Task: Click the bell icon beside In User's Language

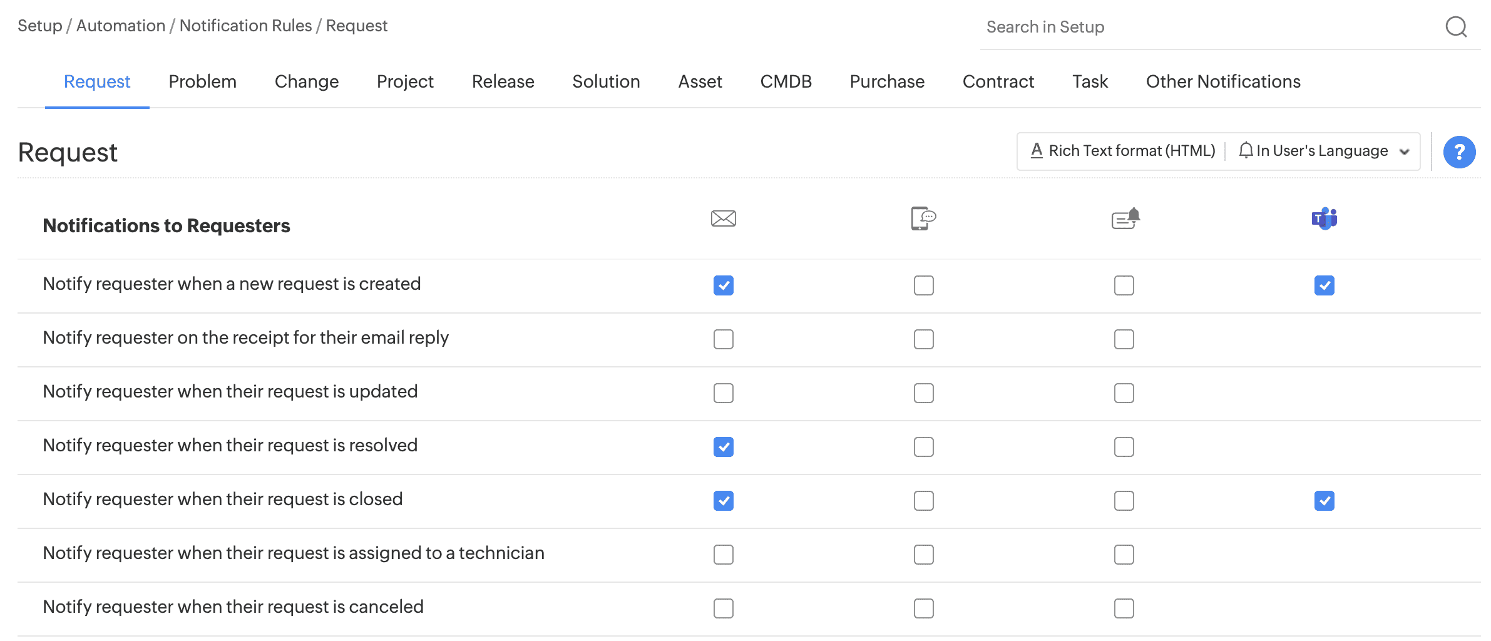Action: point(1246,151)
